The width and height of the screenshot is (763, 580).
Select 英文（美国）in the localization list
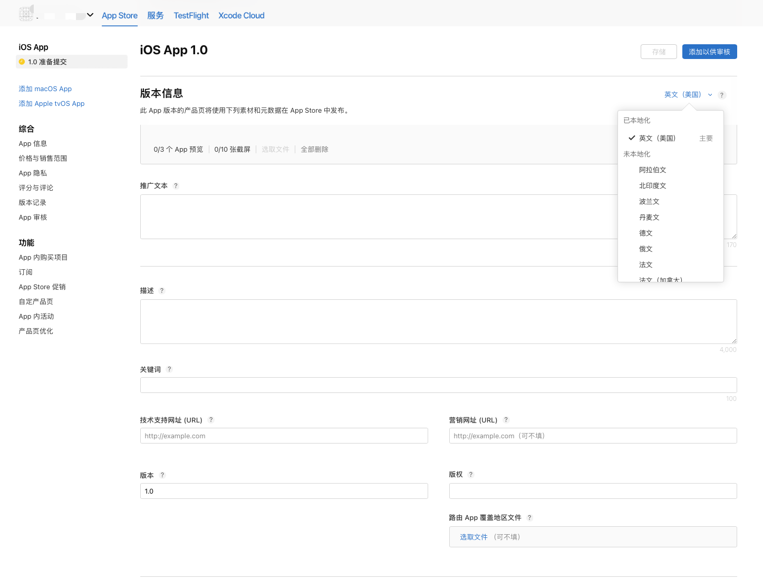coord(670,138)
